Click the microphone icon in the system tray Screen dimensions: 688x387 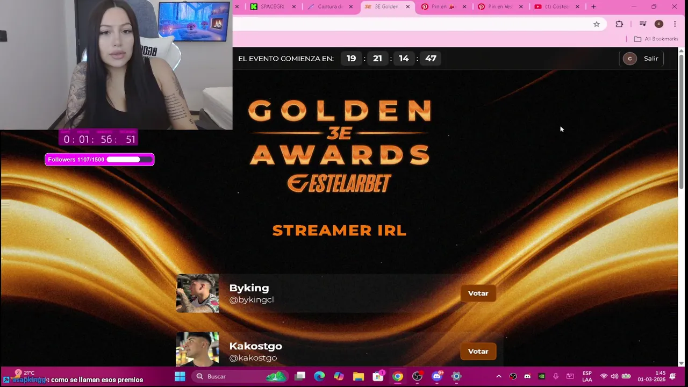pos(556,376)
